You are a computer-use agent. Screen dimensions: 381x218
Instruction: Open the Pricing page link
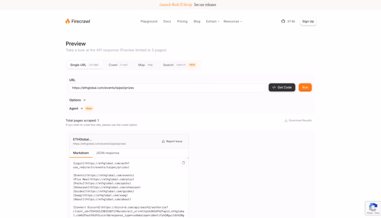[182, 21]
